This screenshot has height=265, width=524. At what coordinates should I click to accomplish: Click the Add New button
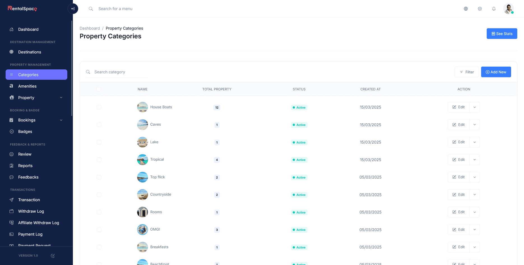496,72
